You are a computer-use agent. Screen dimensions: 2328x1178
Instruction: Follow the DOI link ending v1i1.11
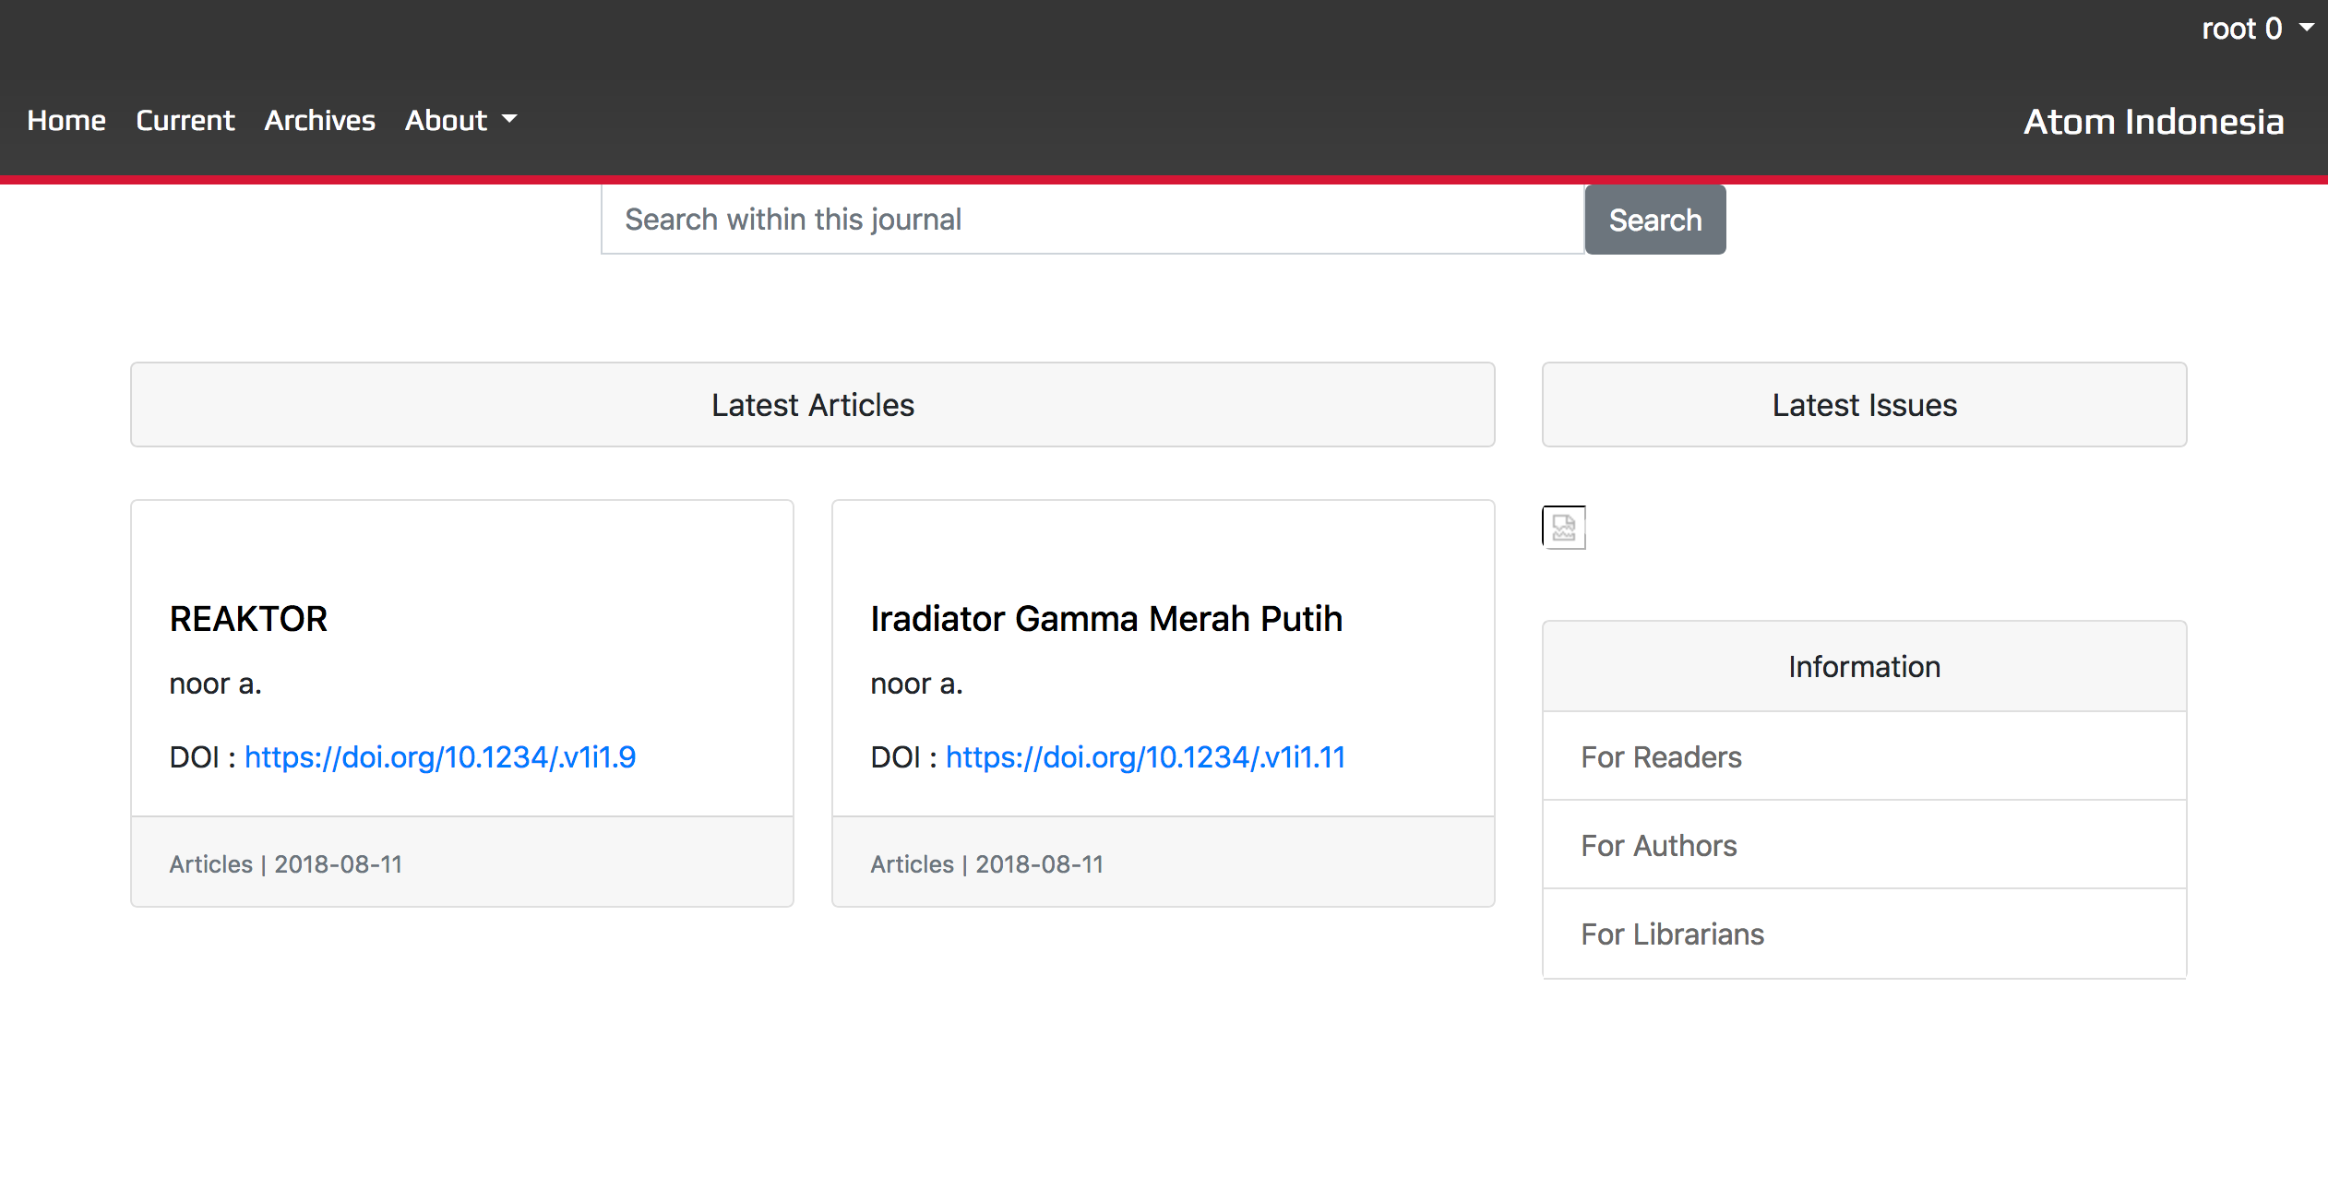click(1144, 757)
